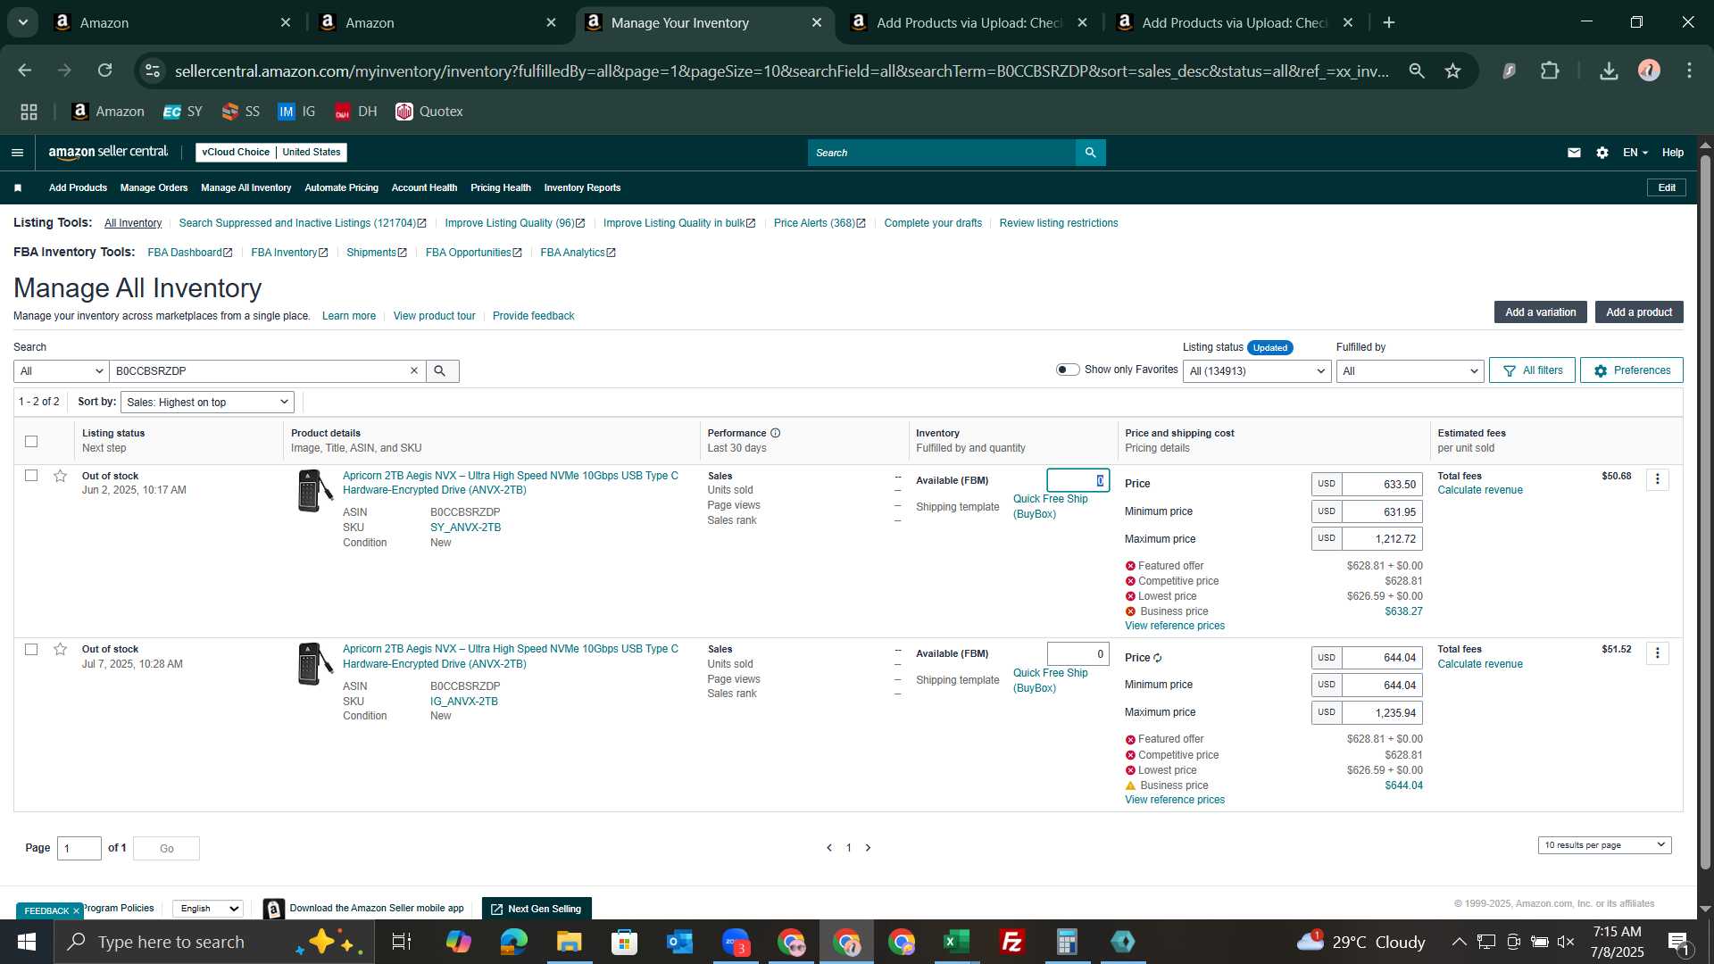The width and height of the screenshot is (1714, 964).
Task: Click the 633.50 price input field
Action: point(1382,485)
